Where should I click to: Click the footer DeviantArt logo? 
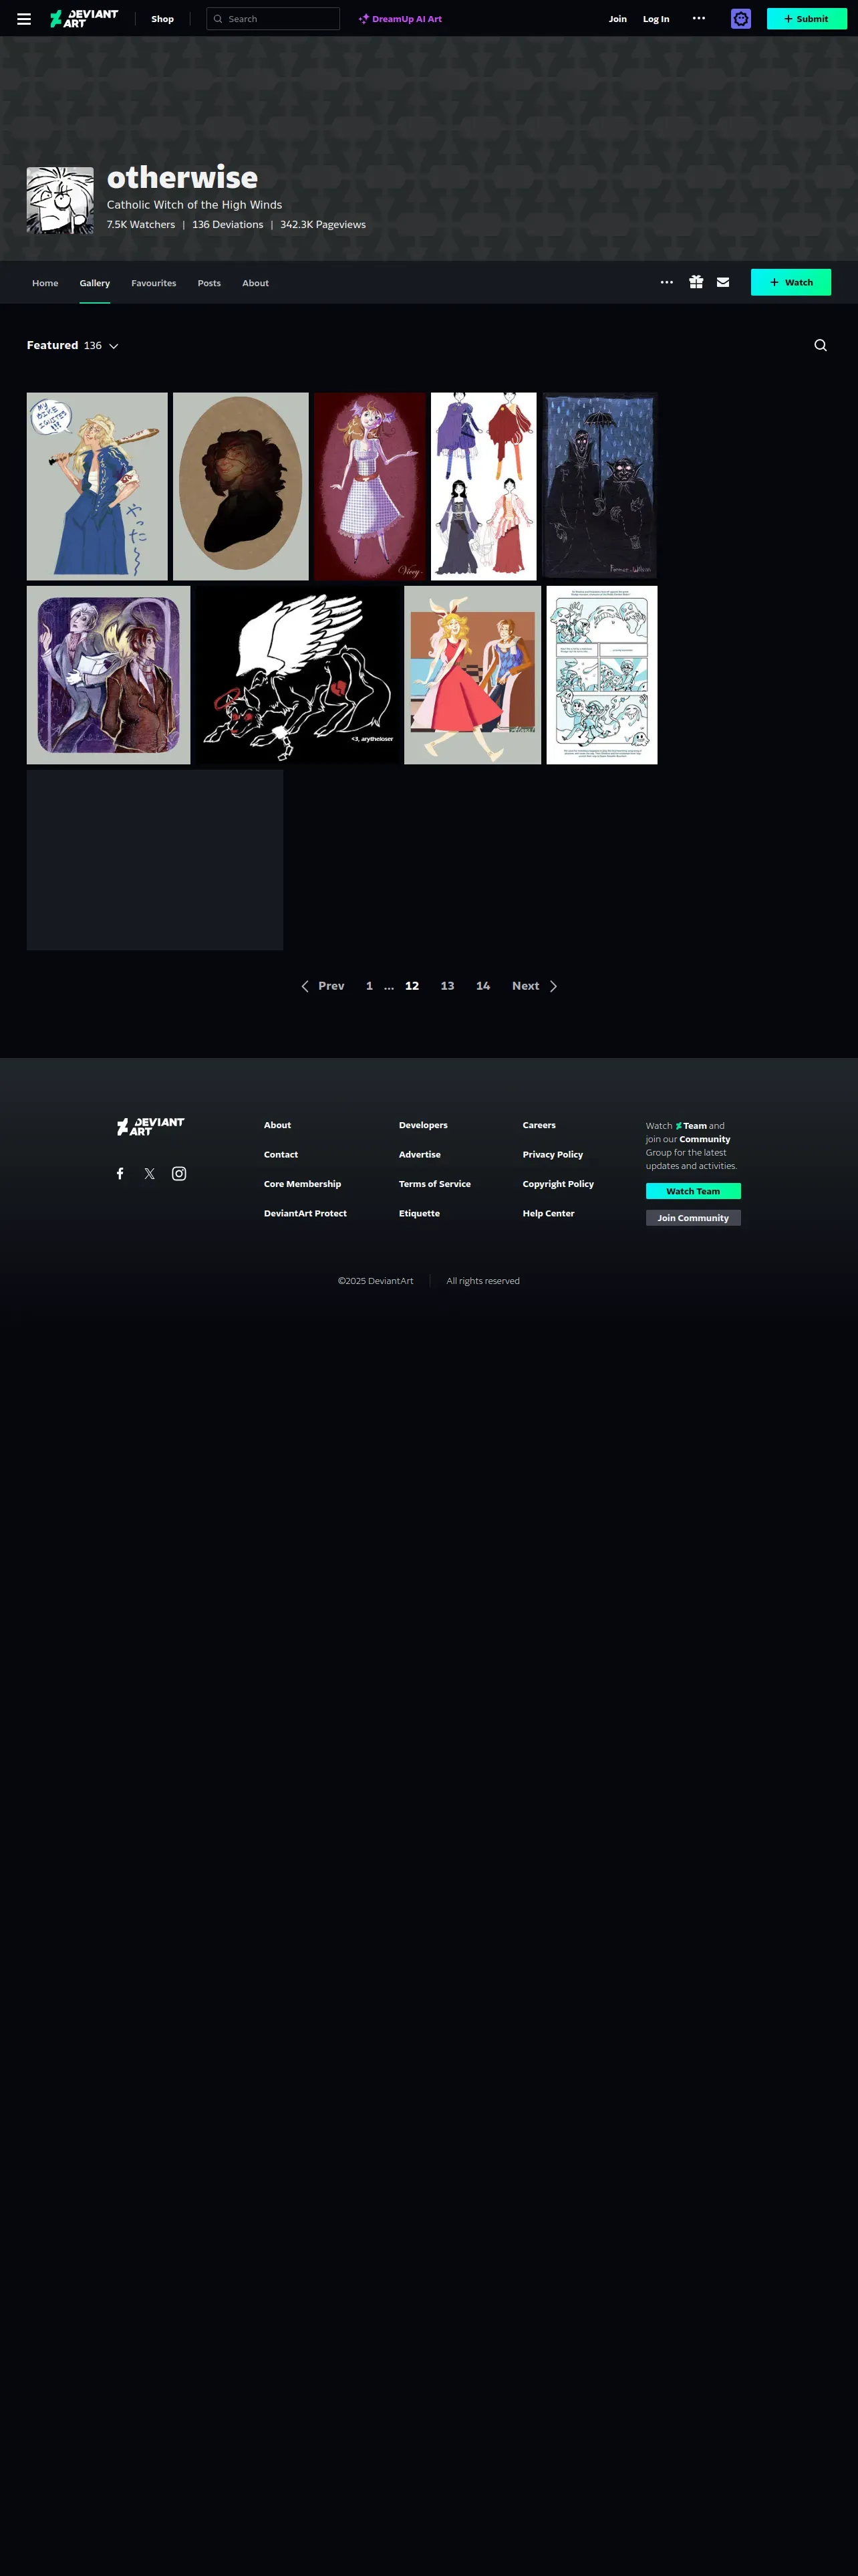coord(151,1127)
